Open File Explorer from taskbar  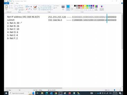(x=42, y=93)
